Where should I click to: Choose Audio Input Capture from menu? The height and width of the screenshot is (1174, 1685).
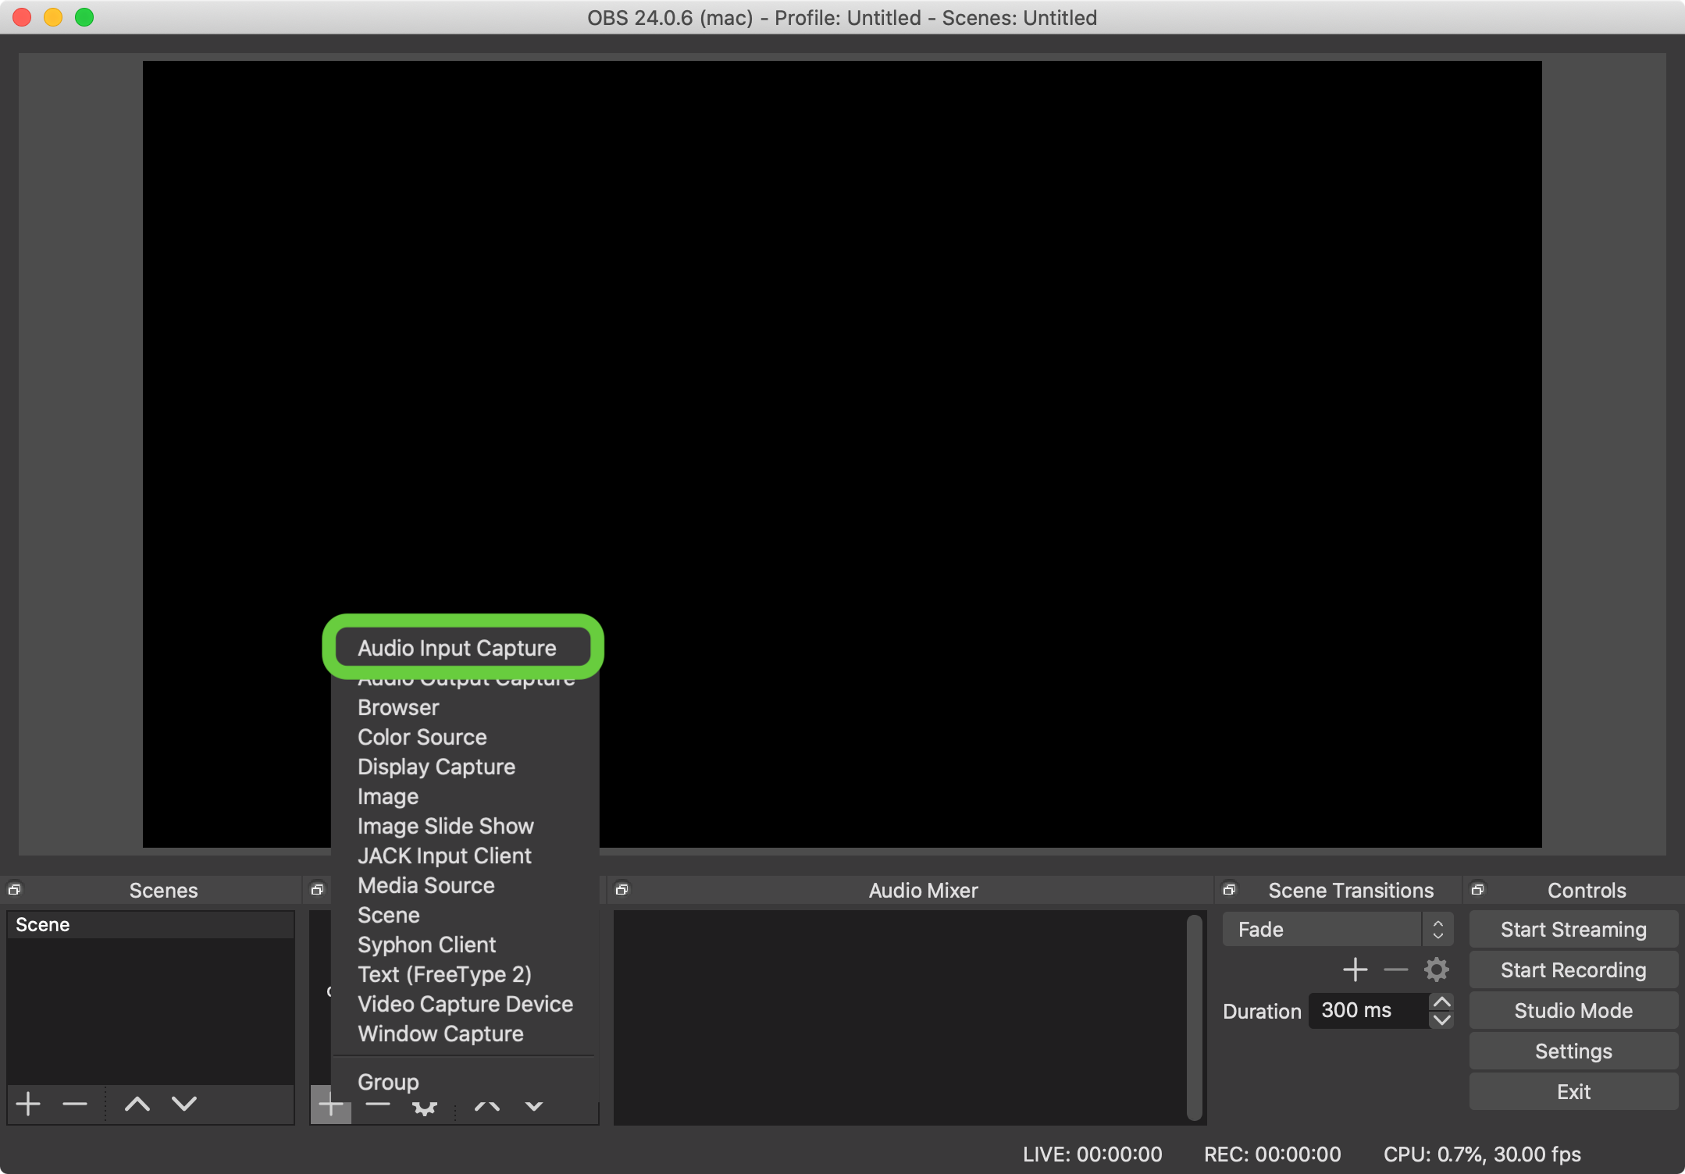tap(457, 648)
